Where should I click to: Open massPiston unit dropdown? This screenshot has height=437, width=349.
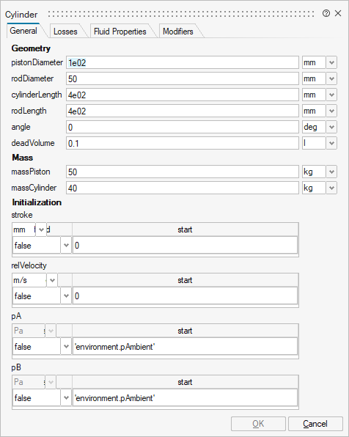(331, 172)
